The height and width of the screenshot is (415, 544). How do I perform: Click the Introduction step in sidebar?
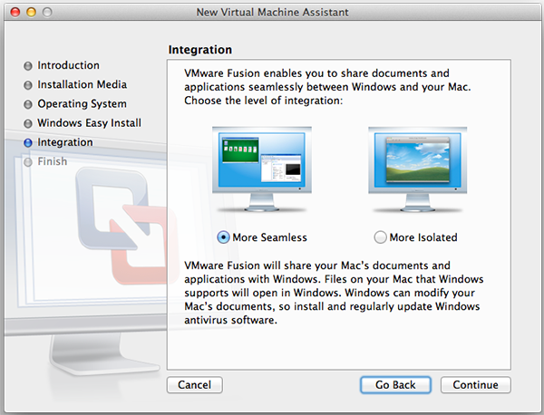(68, 65)
